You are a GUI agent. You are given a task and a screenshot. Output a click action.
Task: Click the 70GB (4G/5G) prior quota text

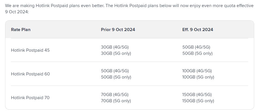[115, 95]
